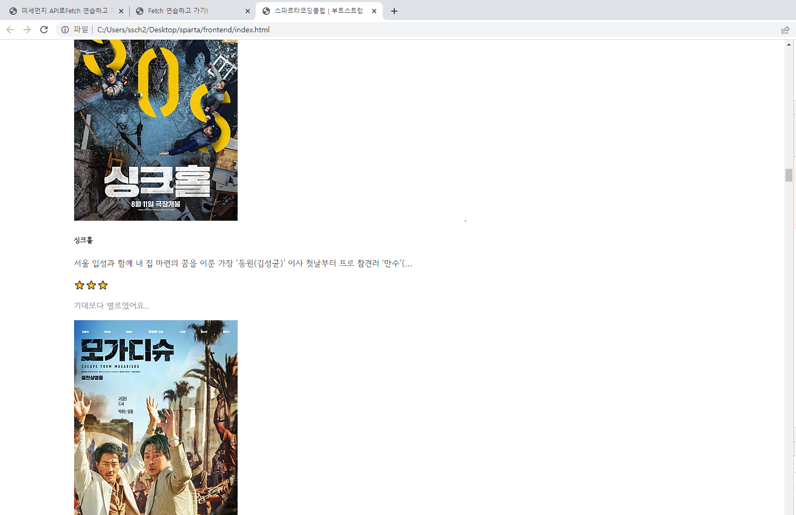Switch to Fetch 연습하고 가기! tab
Screen dimensions: 796x515
[193, 11]
